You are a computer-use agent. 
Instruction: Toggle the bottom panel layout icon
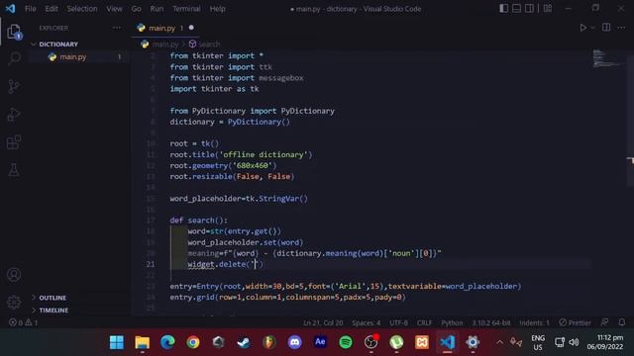[516, 9]
